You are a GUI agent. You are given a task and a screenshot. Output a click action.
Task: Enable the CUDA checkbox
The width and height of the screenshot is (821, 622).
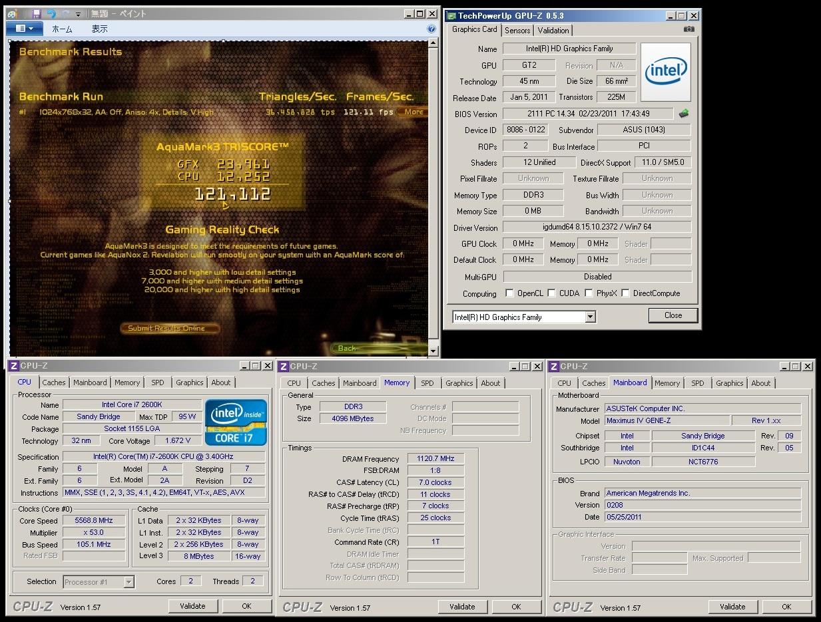pos(551,293)
